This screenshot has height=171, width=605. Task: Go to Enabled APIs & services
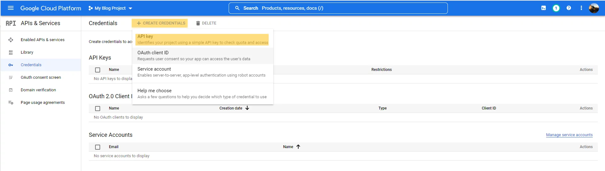[43, 40]
